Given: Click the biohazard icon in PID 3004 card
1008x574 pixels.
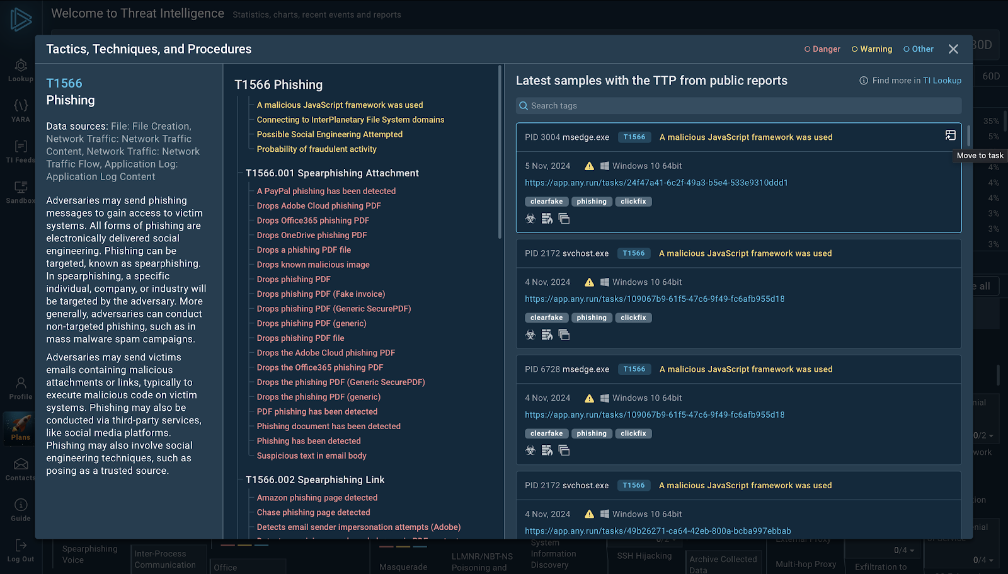Looking at the screenshot, I should coord(530,219).
